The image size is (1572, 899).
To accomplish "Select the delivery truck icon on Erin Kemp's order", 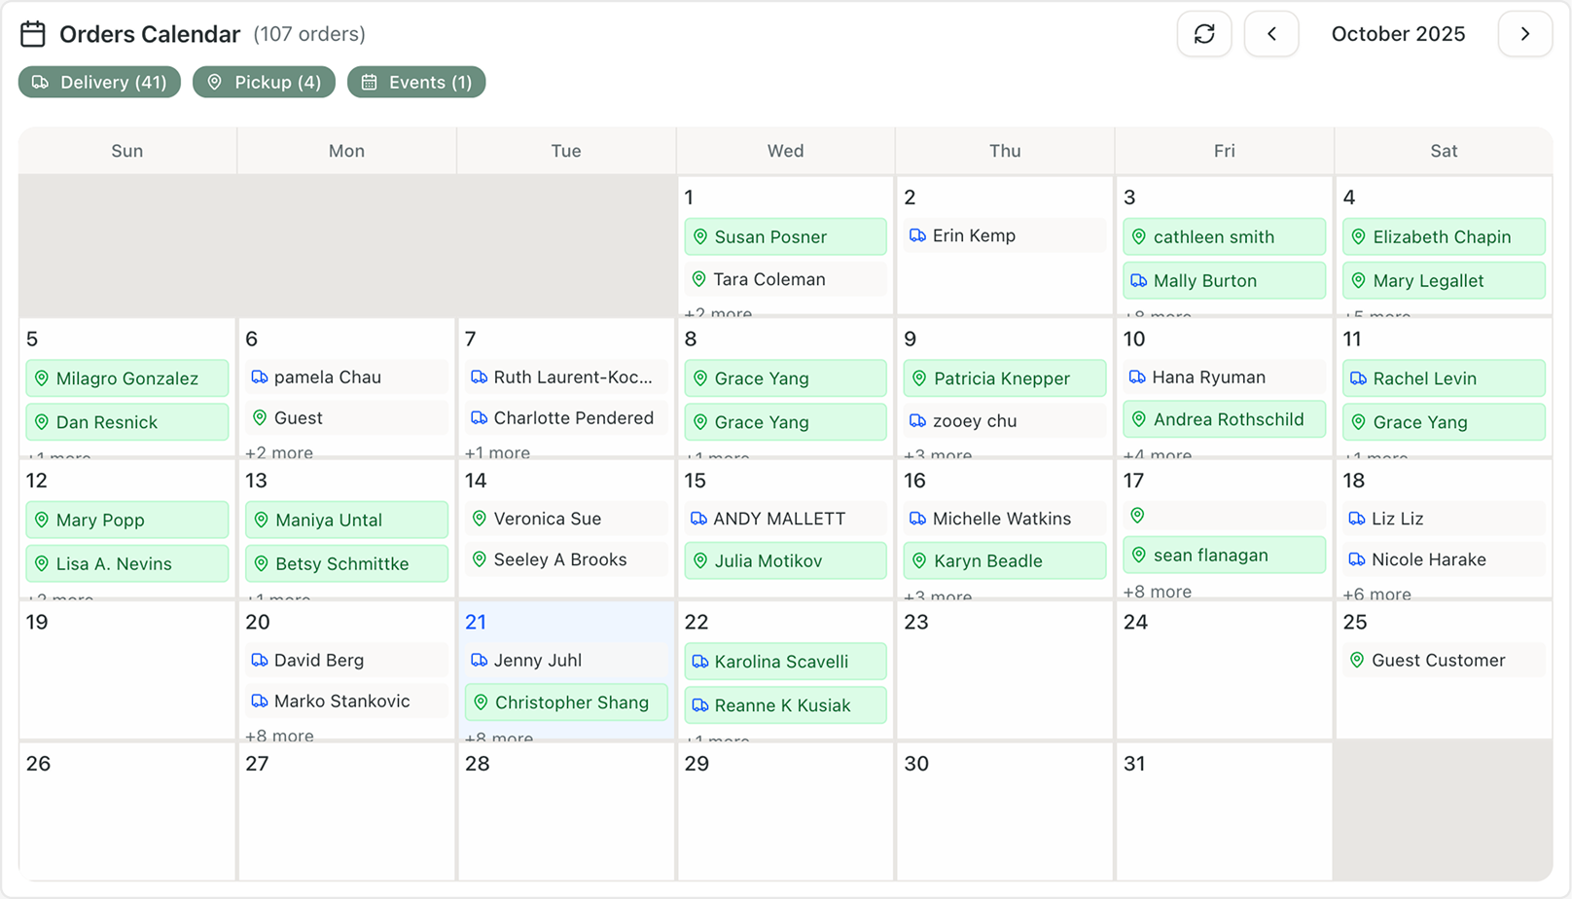I will coord(917,235).
